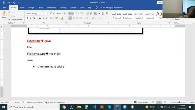The width and height of the screenshot is (195, 110).
Task: Show or hide paragraph marks
Action: (107, 13)
